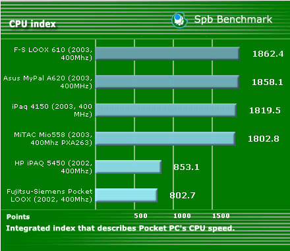Image resolution: width=290 pixels, height=251 pixels.
Task: Select the 1819.5 score value
Action: point(265,110)
